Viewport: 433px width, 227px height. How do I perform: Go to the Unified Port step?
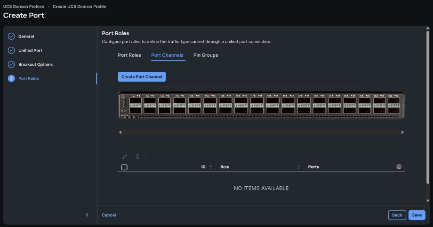click(31, 50)
